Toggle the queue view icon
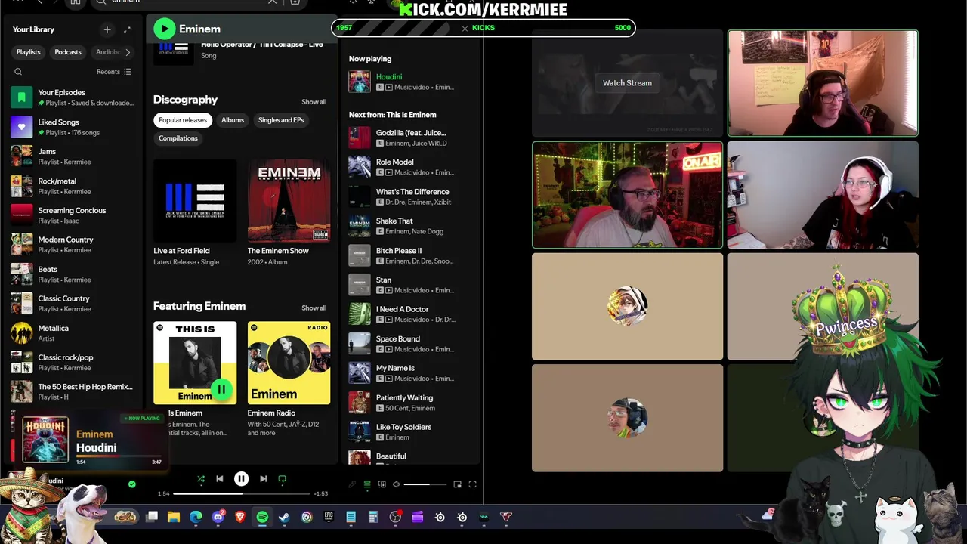Image resolution: width=967 pixels, height=544 pixels. click(367, 484)
